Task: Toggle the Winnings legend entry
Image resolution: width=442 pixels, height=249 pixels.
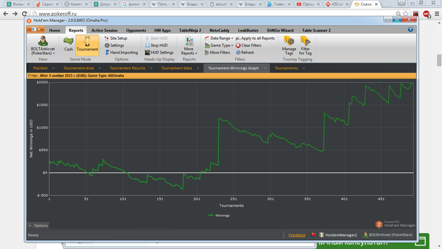Action: click(x=219, y=216)
